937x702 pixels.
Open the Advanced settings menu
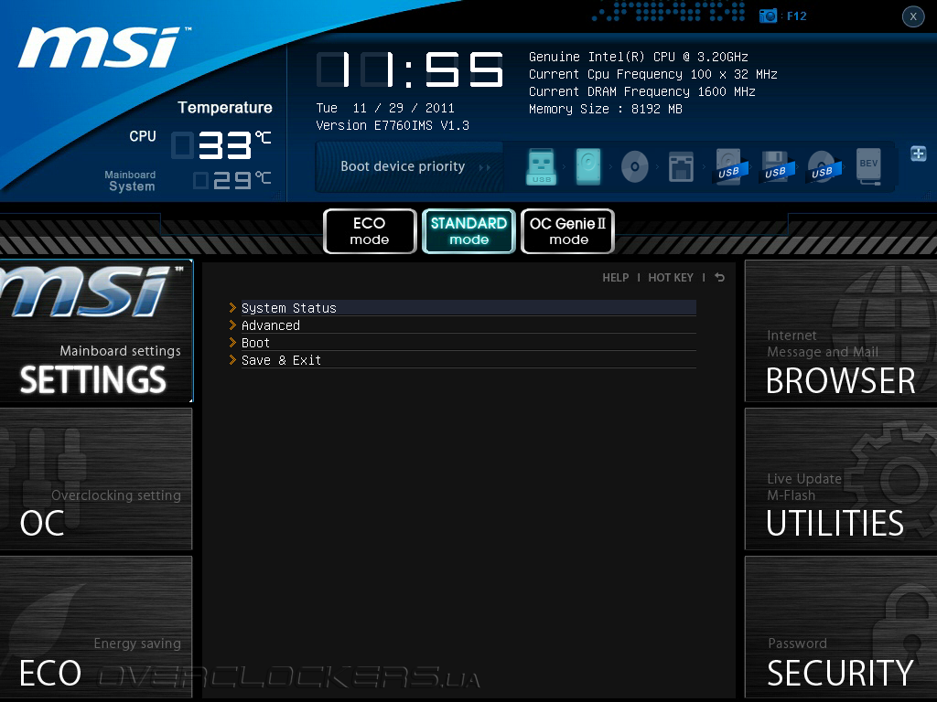pos(468,325)
